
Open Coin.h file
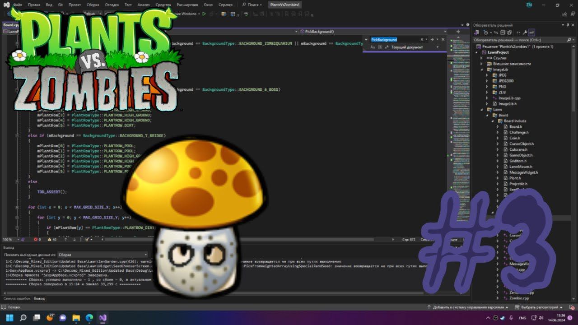[x=512, y=138]
